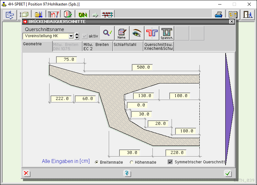Screen dimensions: 257x185
Task: Click the 500.0 width input field
Action: (x=142, y=68)
